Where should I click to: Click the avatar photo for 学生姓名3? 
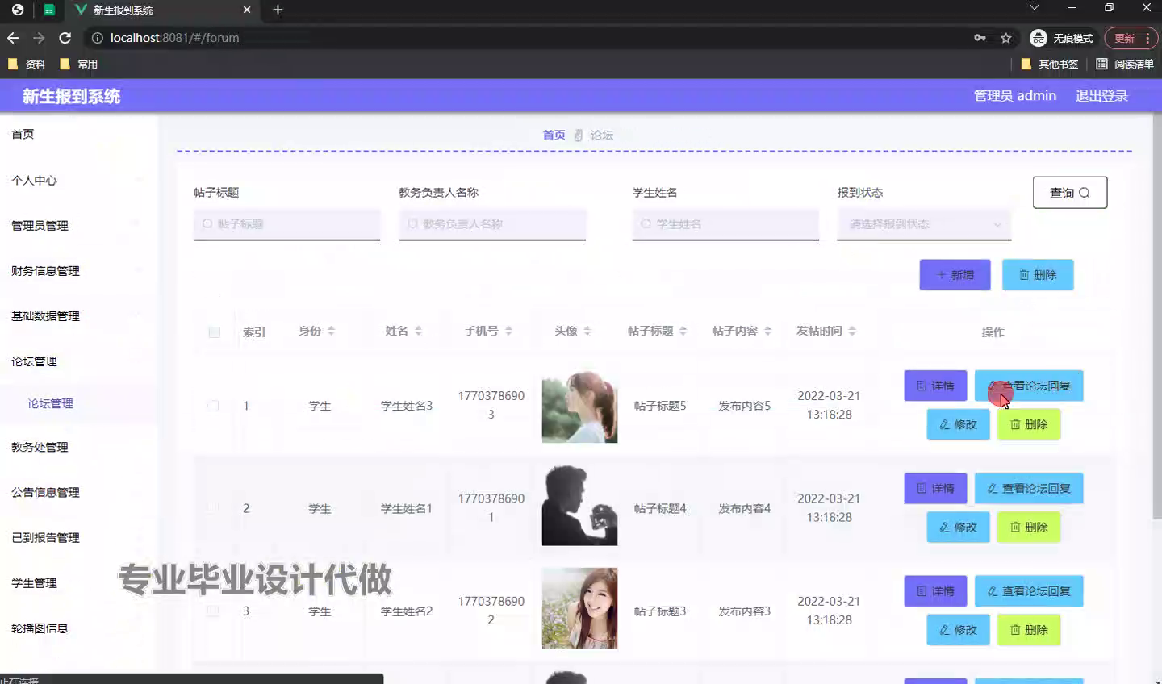[579, 406]
